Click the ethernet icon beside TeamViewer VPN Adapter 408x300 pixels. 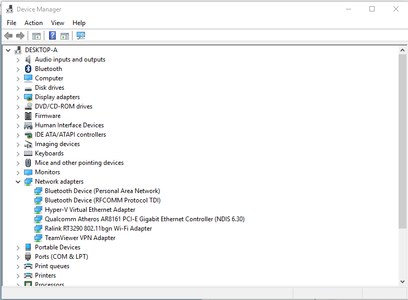pyautogui.click(x=38, y=238)
